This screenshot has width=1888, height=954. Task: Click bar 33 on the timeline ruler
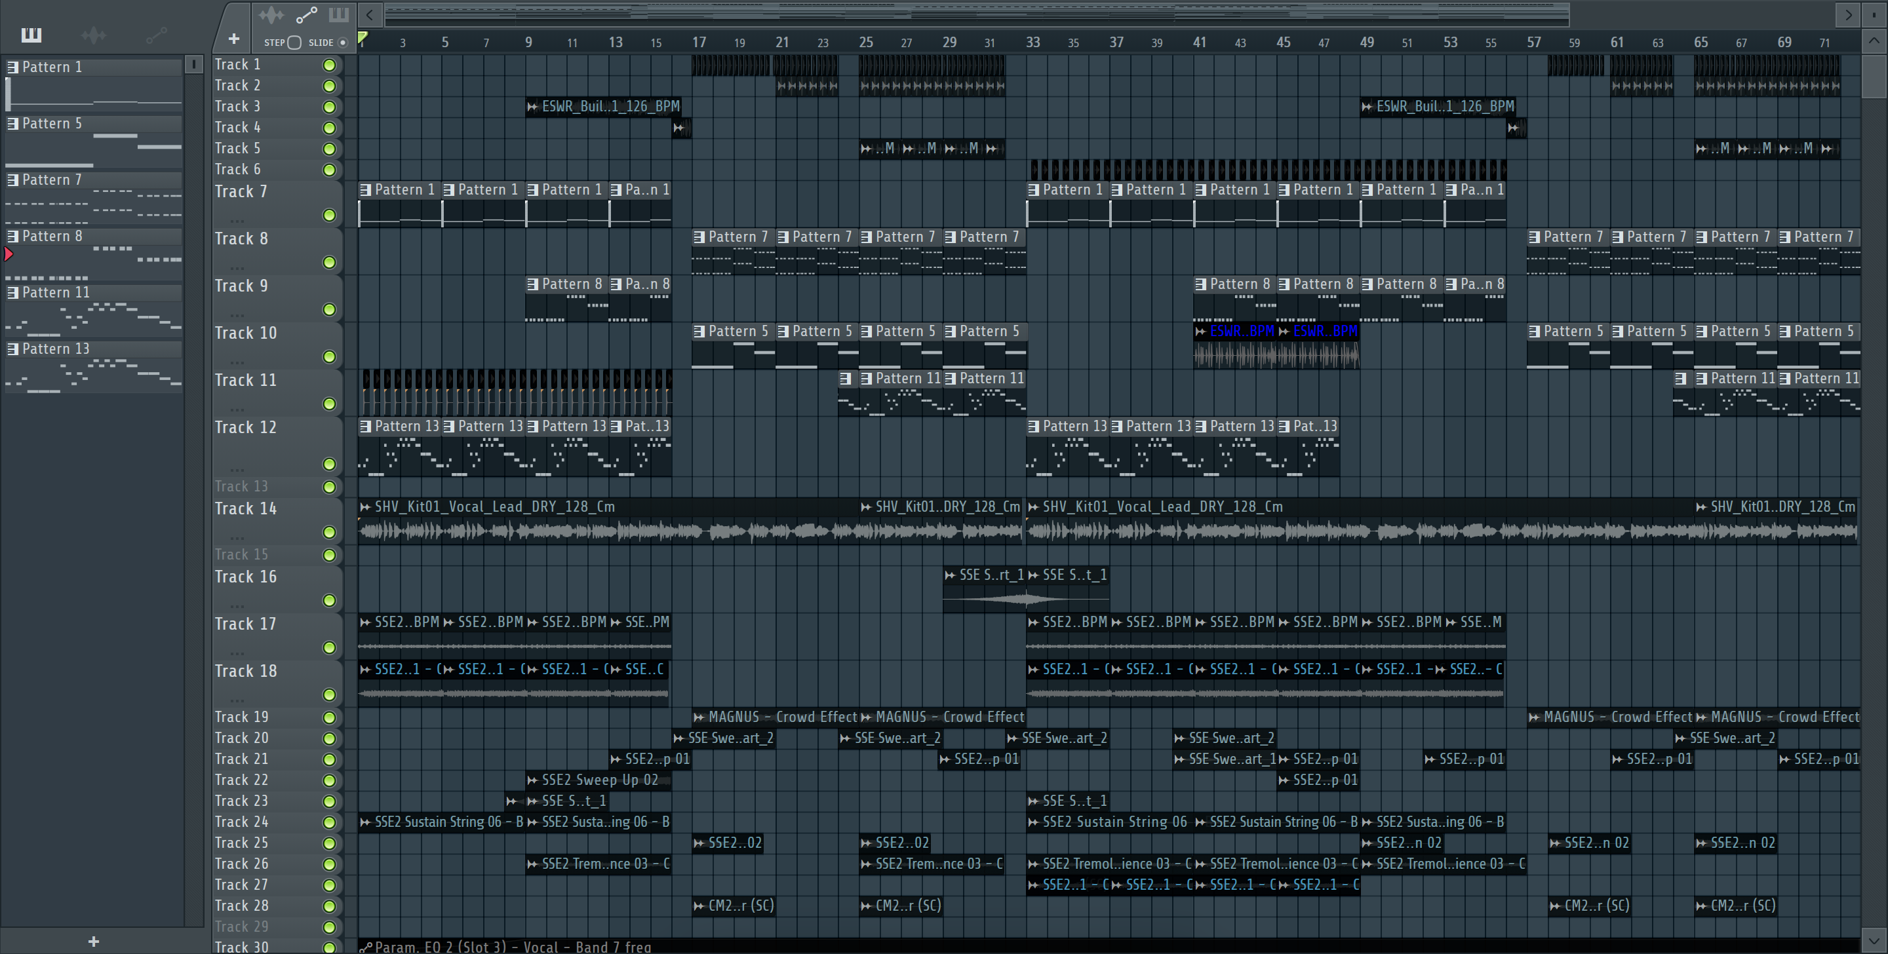pyautogui.click(x=1032, y=43)
